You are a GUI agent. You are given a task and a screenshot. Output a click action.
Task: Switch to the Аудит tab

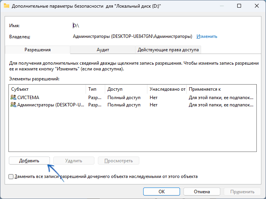click(x=103, y=50)
